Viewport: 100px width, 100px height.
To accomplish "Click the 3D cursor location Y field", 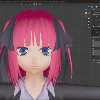I will coord(96,44).
